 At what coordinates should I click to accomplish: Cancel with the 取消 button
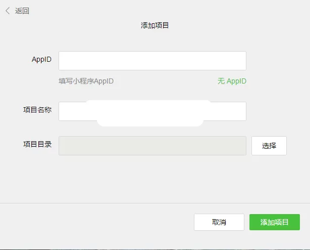coord(219,222)
